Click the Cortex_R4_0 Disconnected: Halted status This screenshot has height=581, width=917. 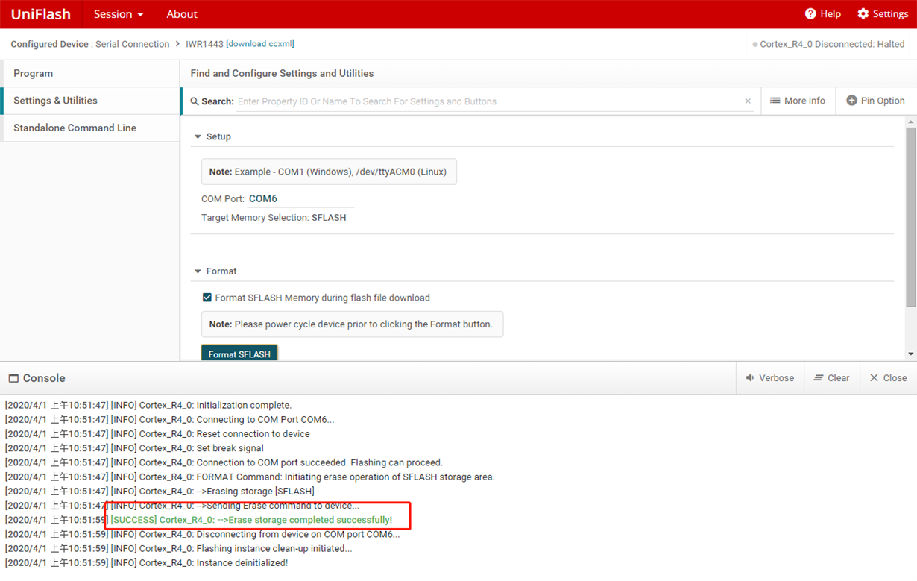(x=828, y=44)
